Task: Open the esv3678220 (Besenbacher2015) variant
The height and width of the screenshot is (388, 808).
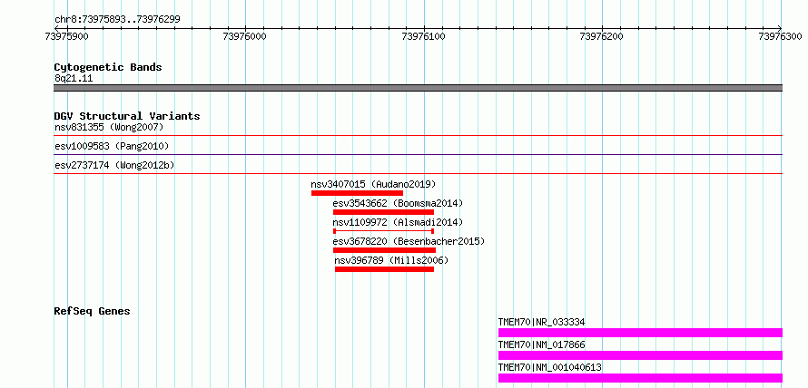Action: point(409,241)
